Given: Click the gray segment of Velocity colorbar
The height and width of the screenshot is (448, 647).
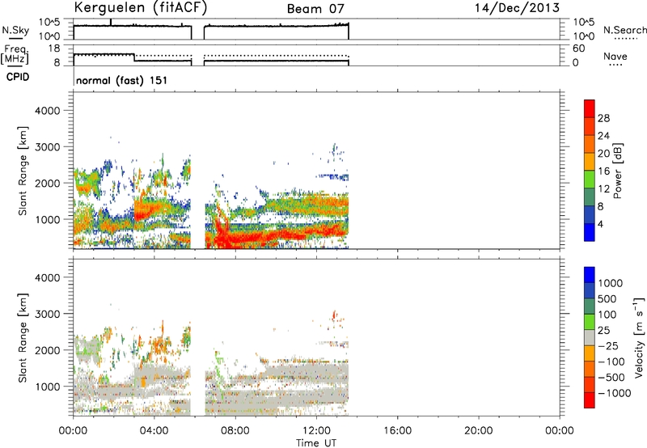Looking at the screenshot, I should point(590,338).
